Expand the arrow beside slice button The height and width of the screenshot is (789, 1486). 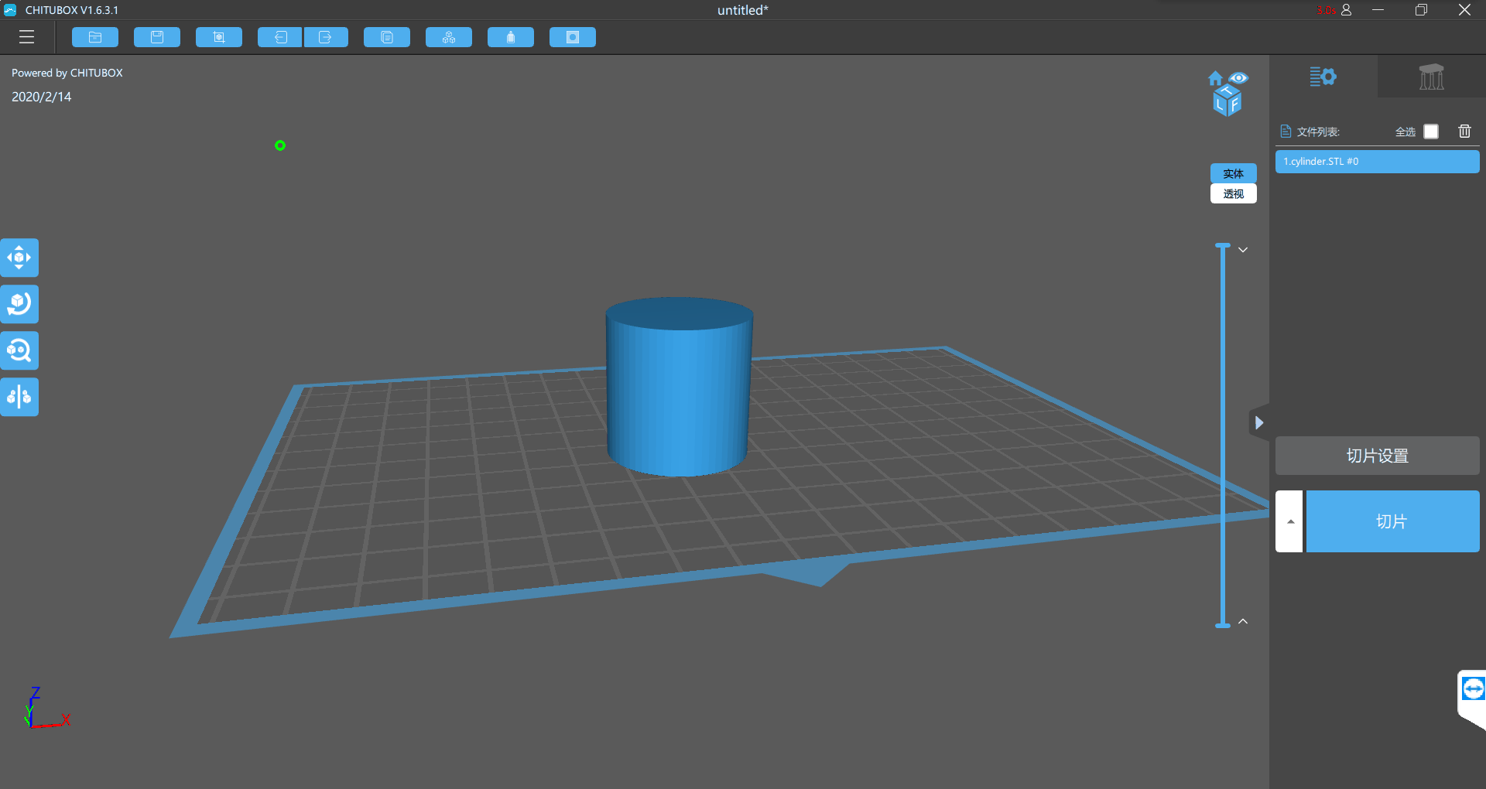pyautogui.click(x=1289, y=521)
